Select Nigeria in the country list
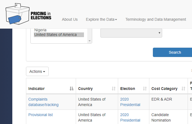 40,30
